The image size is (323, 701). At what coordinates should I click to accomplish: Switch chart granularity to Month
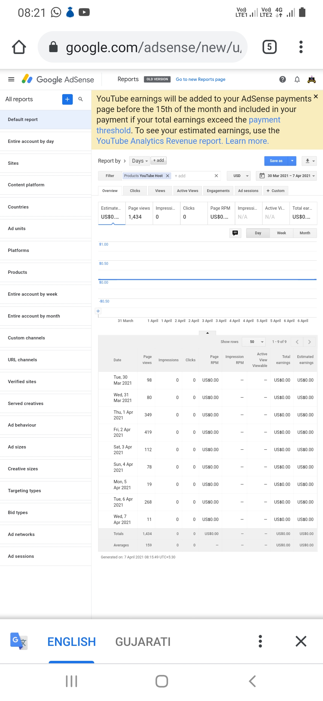[x=305, y=233]
